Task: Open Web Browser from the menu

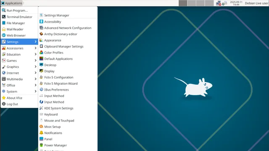Action: (x=19, y=35)
